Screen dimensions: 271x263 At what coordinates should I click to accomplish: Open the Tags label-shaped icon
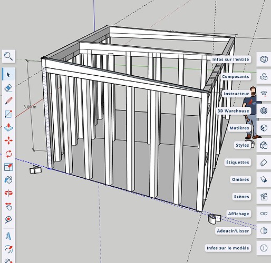pos(264,162)
